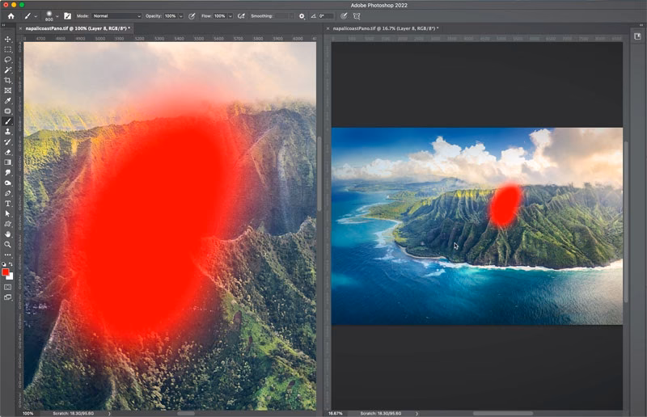Open the collapsed panel icon on right dock
The width and height of the screenshot is (647, 417).
click(637, 36)
